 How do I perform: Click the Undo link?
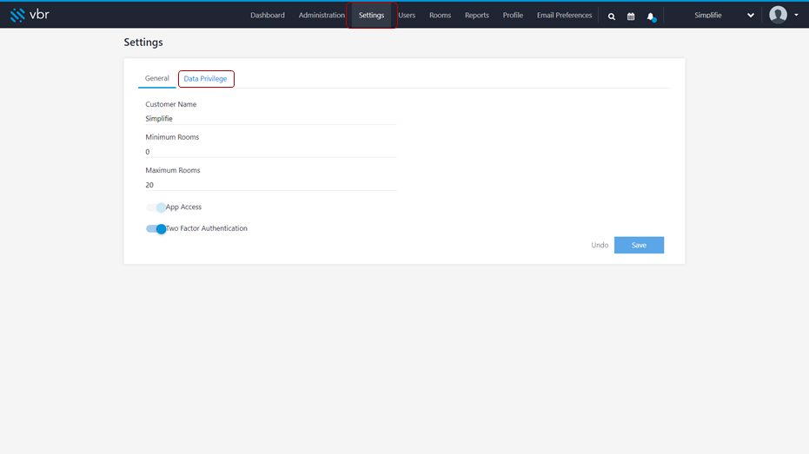pos(600,246)
